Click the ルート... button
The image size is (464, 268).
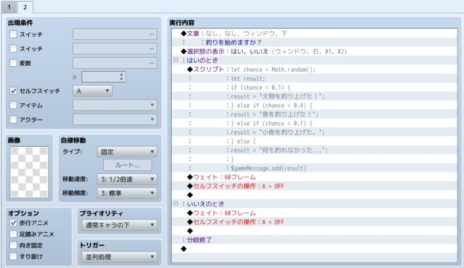126,165
